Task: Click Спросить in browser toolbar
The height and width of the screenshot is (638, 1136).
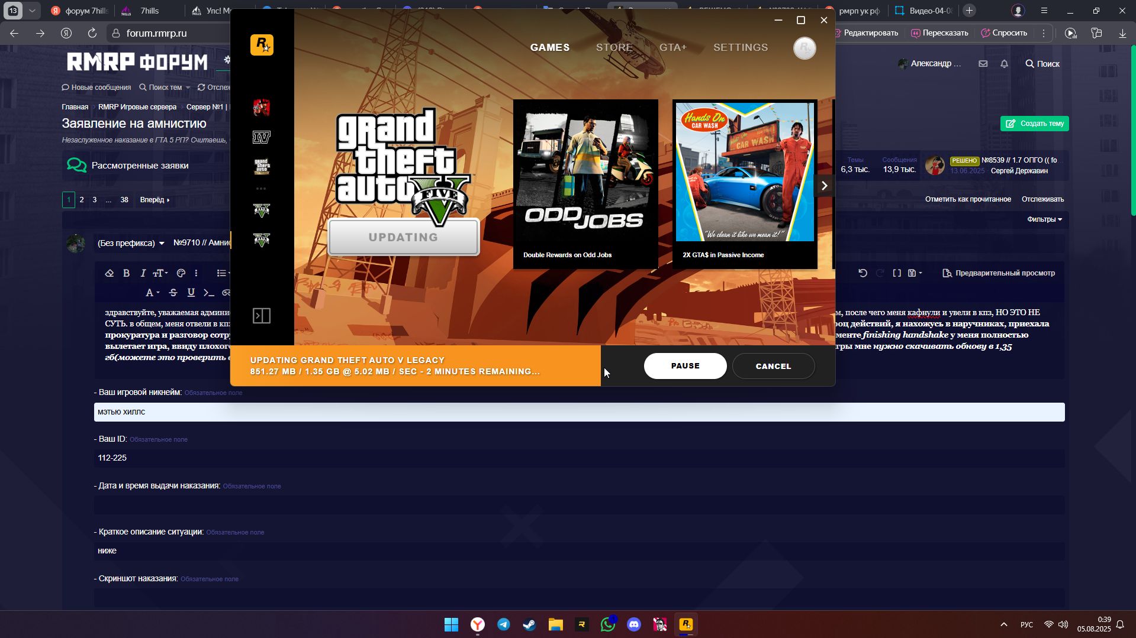Action: click(x=1004, y=33)
